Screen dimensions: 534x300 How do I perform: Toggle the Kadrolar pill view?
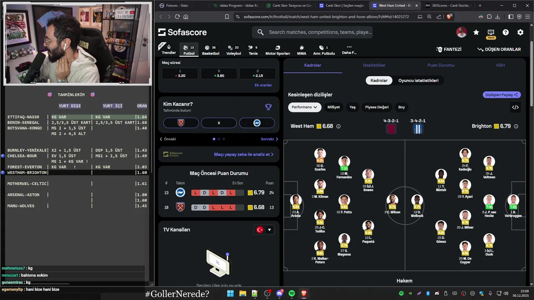coord(379,80)
